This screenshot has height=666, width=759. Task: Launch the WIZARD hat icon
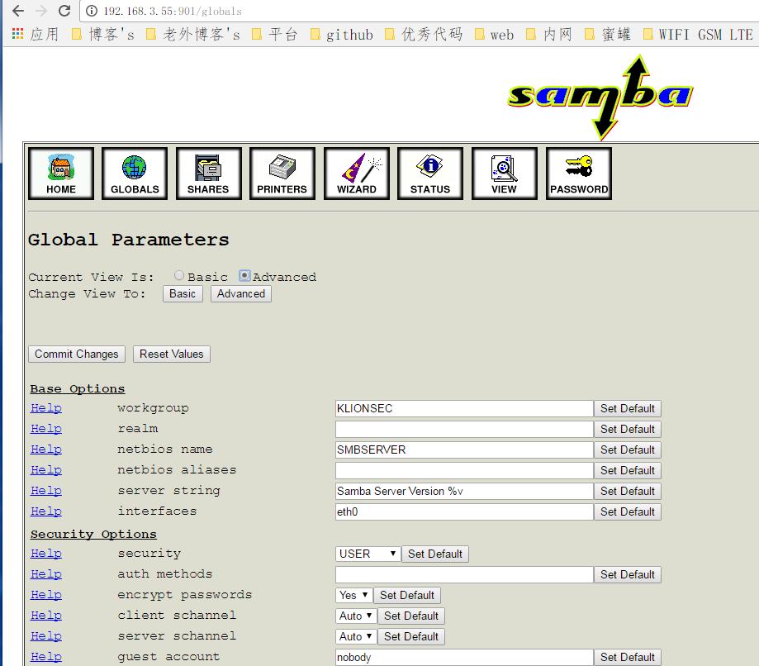(x=356, y=174)
